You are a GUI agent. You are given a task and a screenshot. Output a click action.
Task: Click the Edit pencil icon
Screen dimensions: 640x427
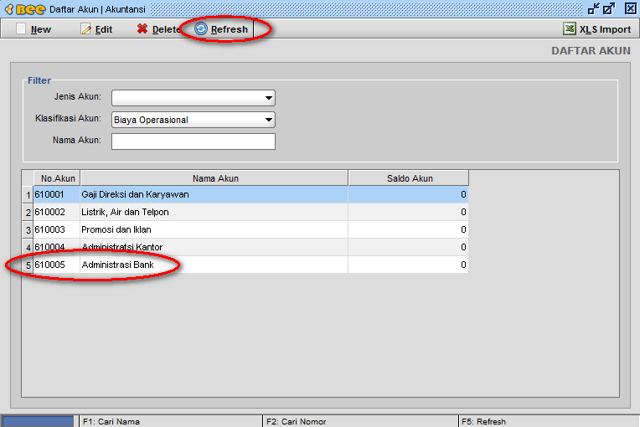[x=85, y=29]
